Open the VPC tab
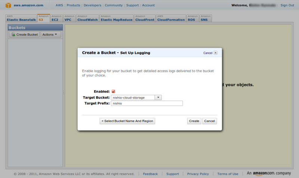 (x=69, y=18)
